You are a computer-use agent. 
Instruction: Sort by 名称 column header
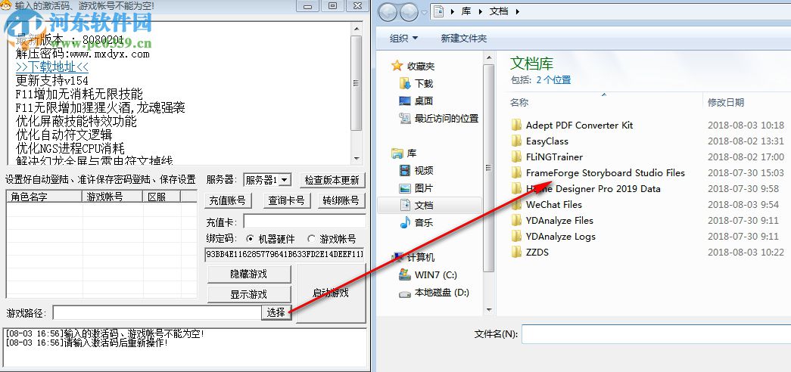pos(519,102)
